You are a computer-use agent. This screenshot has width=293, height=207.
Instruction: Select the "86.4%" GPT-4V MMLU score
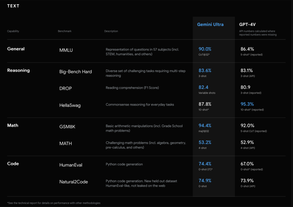[247, 49]
